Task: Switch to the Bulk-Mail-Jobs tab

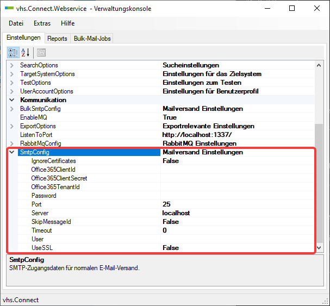Action: pos(92,39)
